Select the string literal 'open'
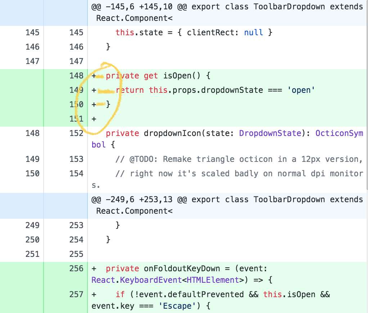This screenshot has width=368, height=313. 301,90
